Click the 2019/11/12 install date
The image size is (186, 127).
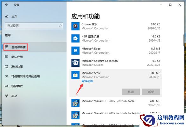(154, 105)
